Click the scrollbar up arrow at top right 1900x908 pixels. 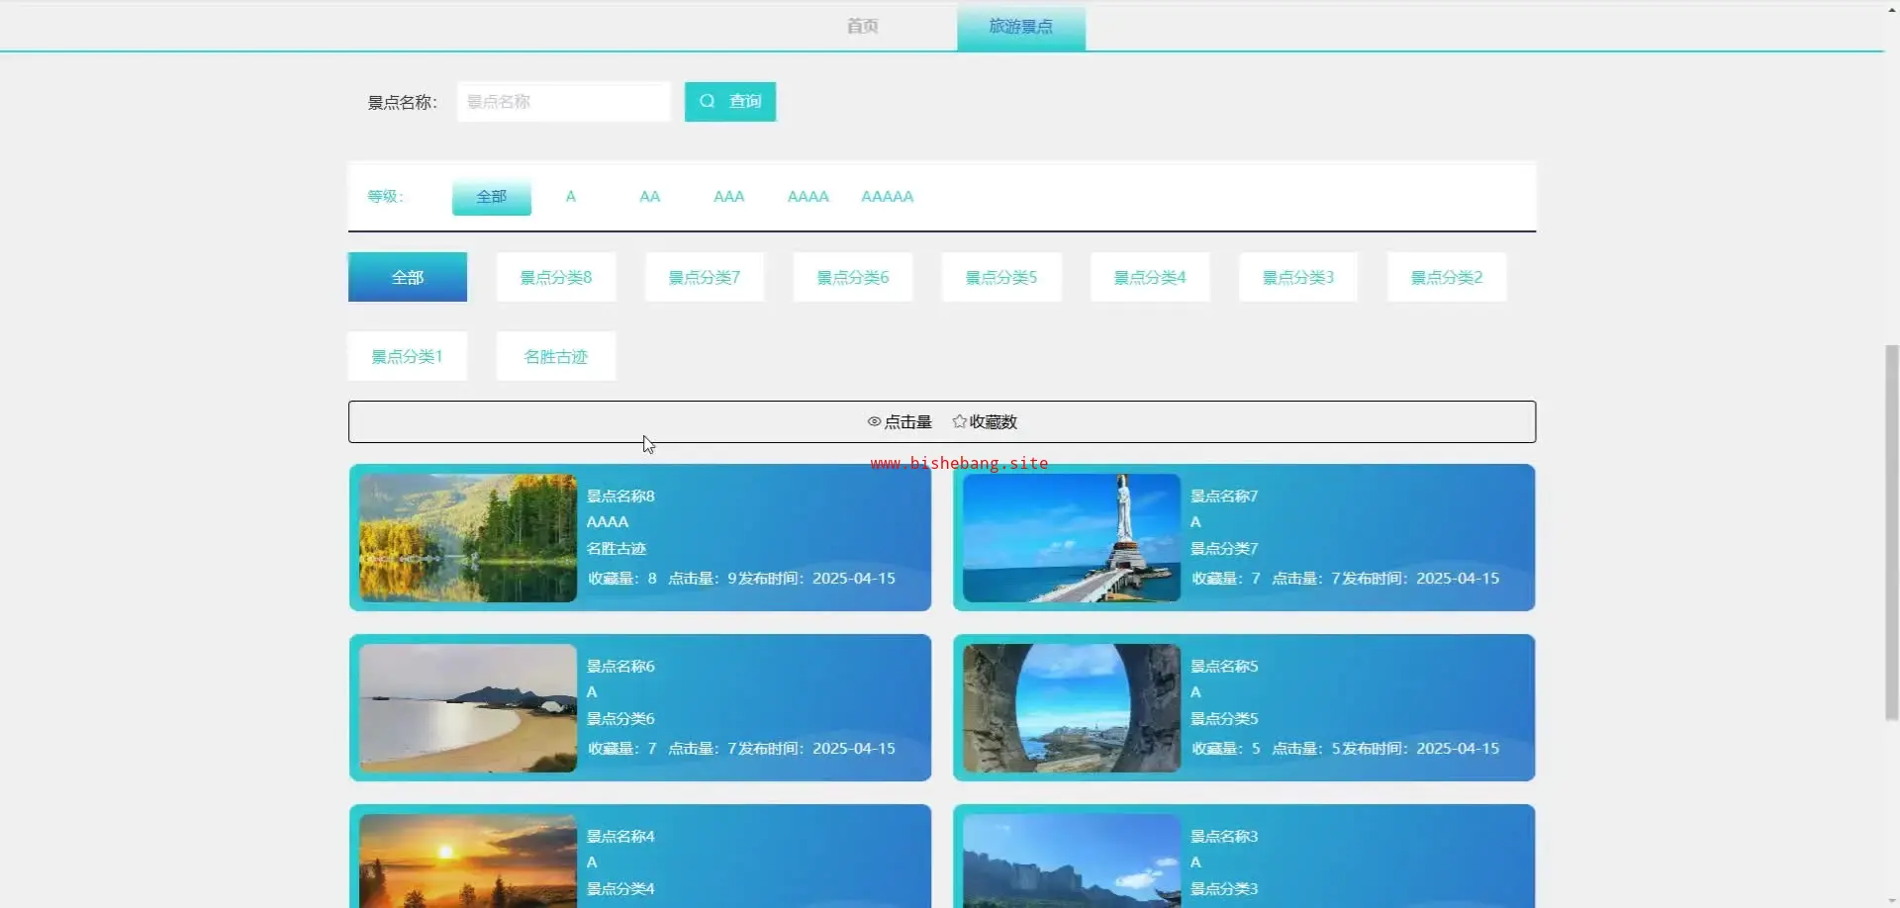click(x=1891, y=7)
